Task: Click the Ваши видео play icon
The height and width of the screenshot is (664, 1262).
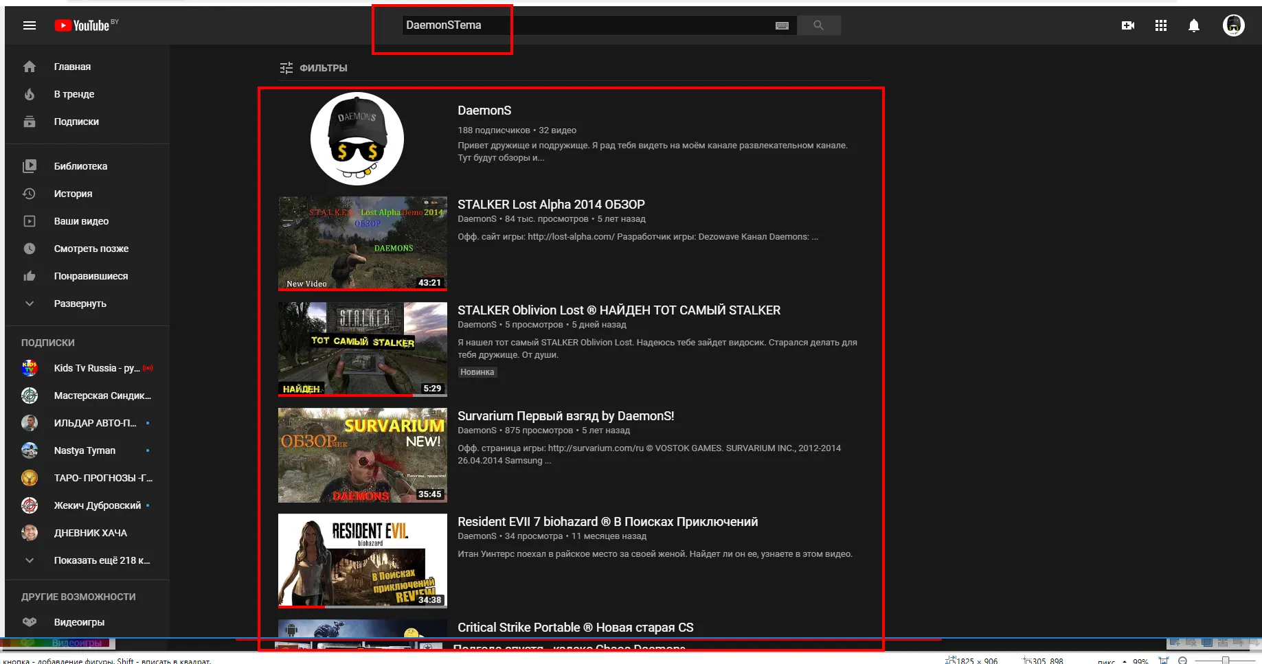Action: (29, 221)
